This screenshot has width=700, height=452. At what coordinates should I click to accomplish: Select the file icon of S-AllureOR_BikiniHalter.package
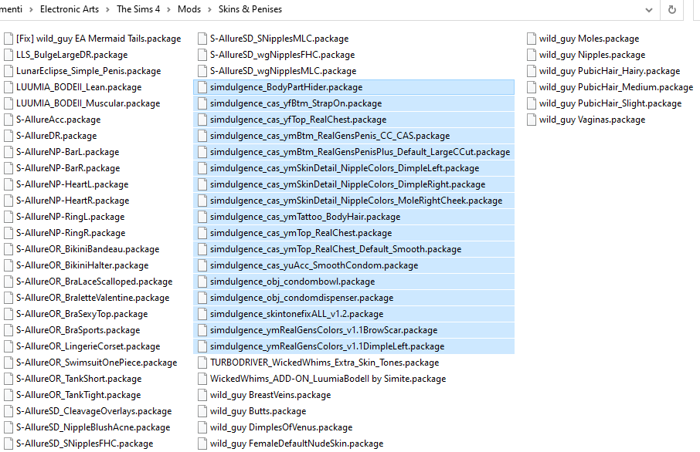point(8,265)
